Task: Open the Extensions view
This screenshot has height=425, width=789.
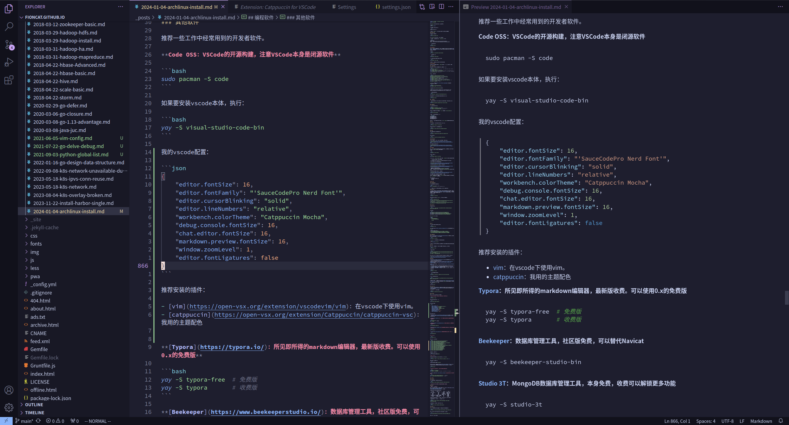Action: [x=9, y=80]
